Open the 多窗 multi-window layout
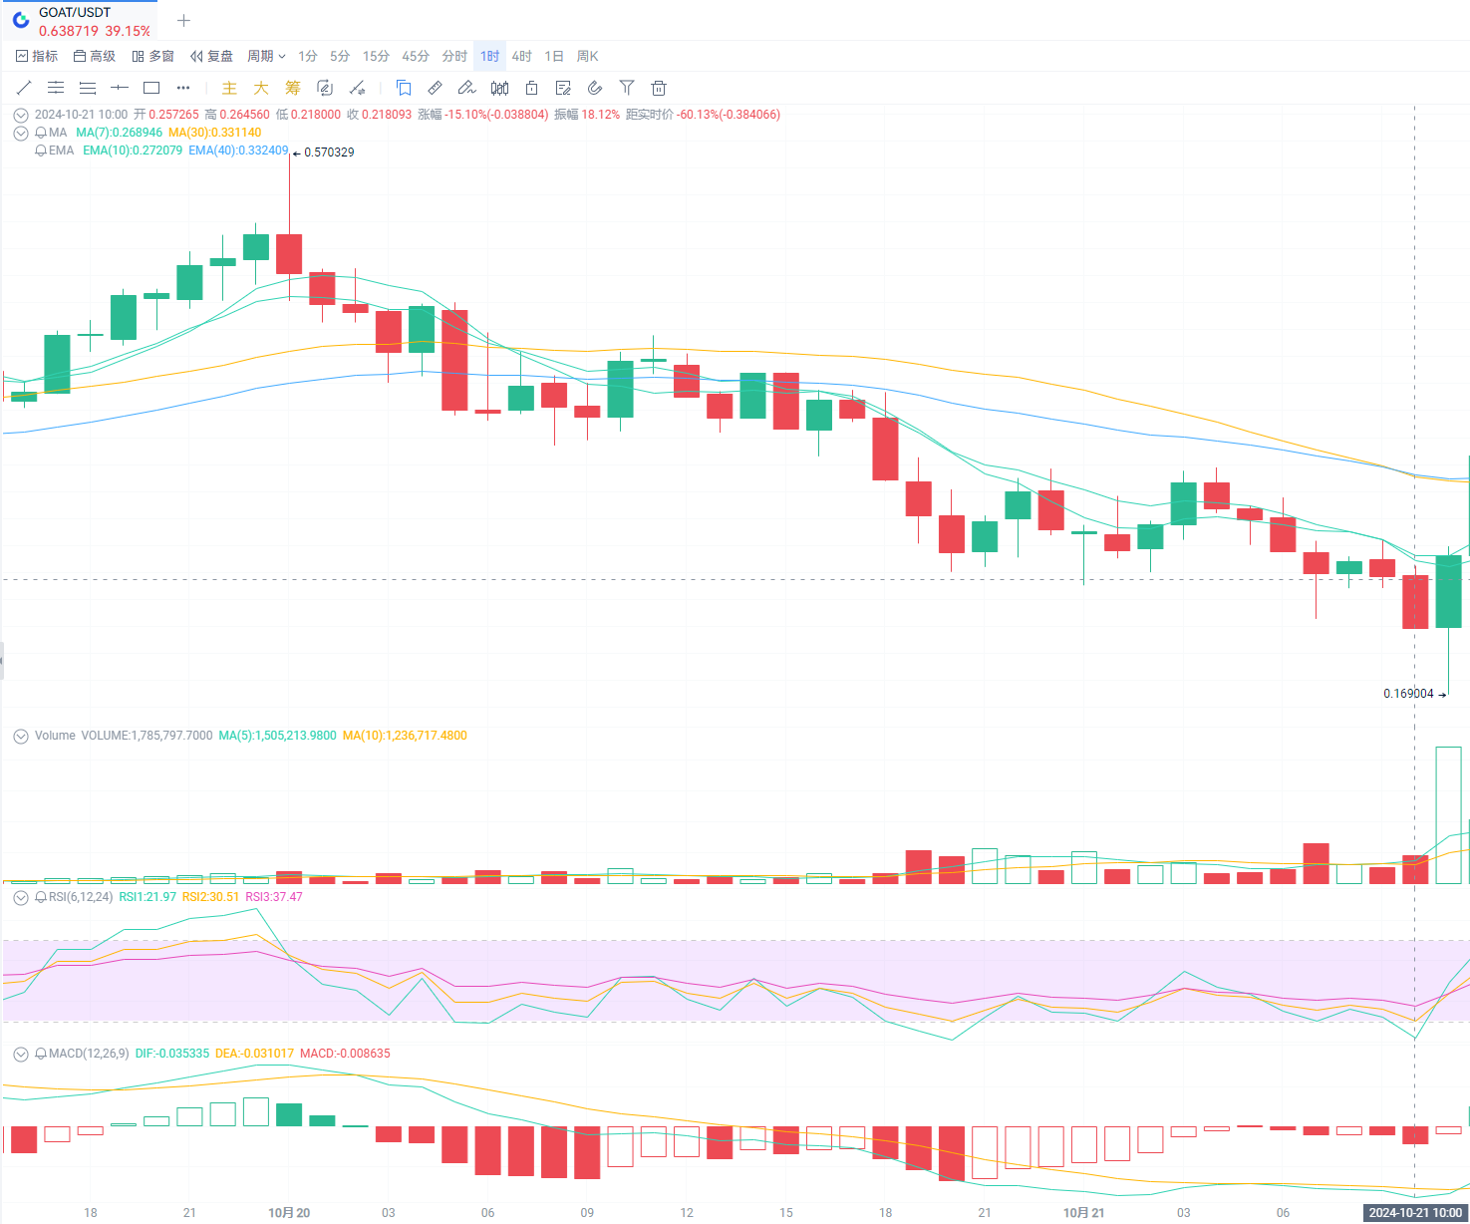 pyautogui.click(x=152, y=56)
